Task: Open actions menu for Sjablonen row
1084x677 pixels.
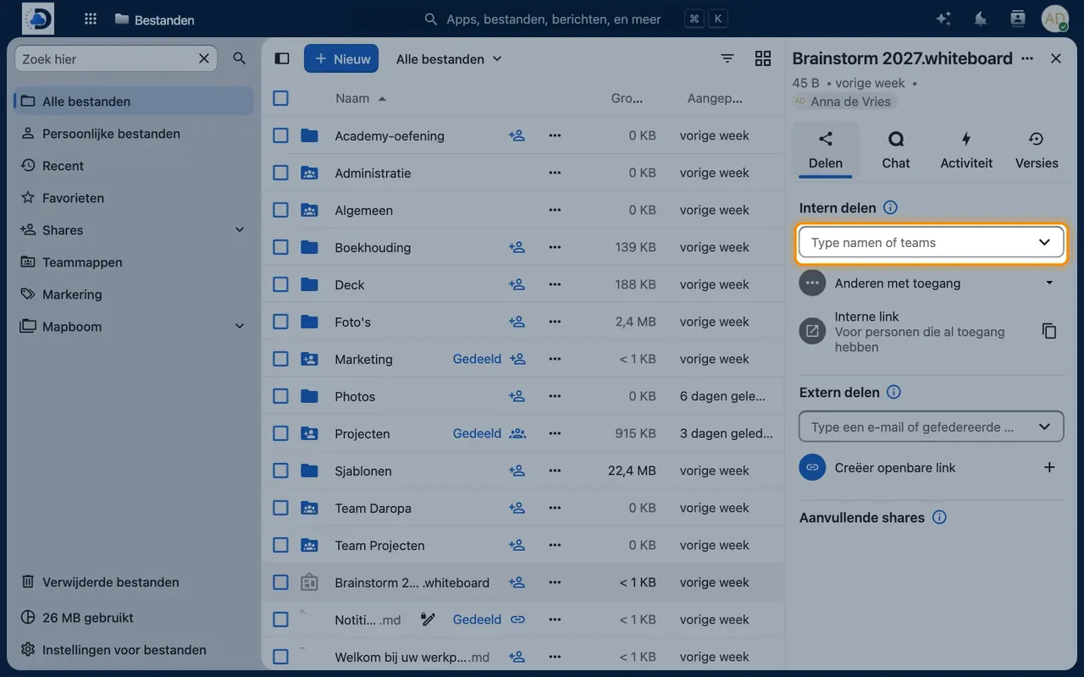Action: pyautogui.click(x=555, y=471)
